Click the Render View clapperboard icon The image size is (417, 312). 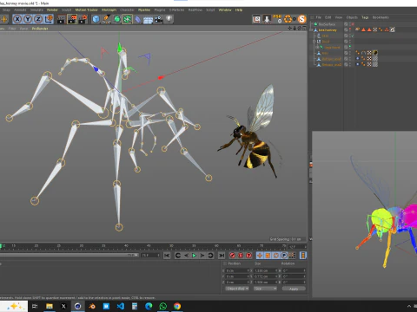(x=62, y=19)
